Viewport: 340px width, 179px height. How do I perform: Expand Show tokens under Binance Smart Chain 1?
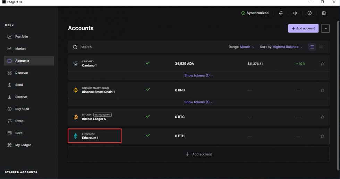pyautogui.click(x=198, y=102)
